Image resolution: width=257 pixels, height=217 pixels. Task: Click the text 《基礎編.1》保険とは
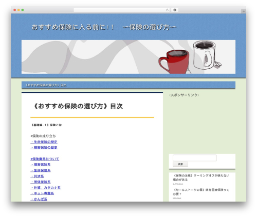pyautogui.click(x=46, y=125)
